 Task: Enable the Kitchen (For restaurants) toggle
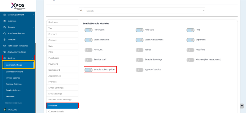(190, 60)
